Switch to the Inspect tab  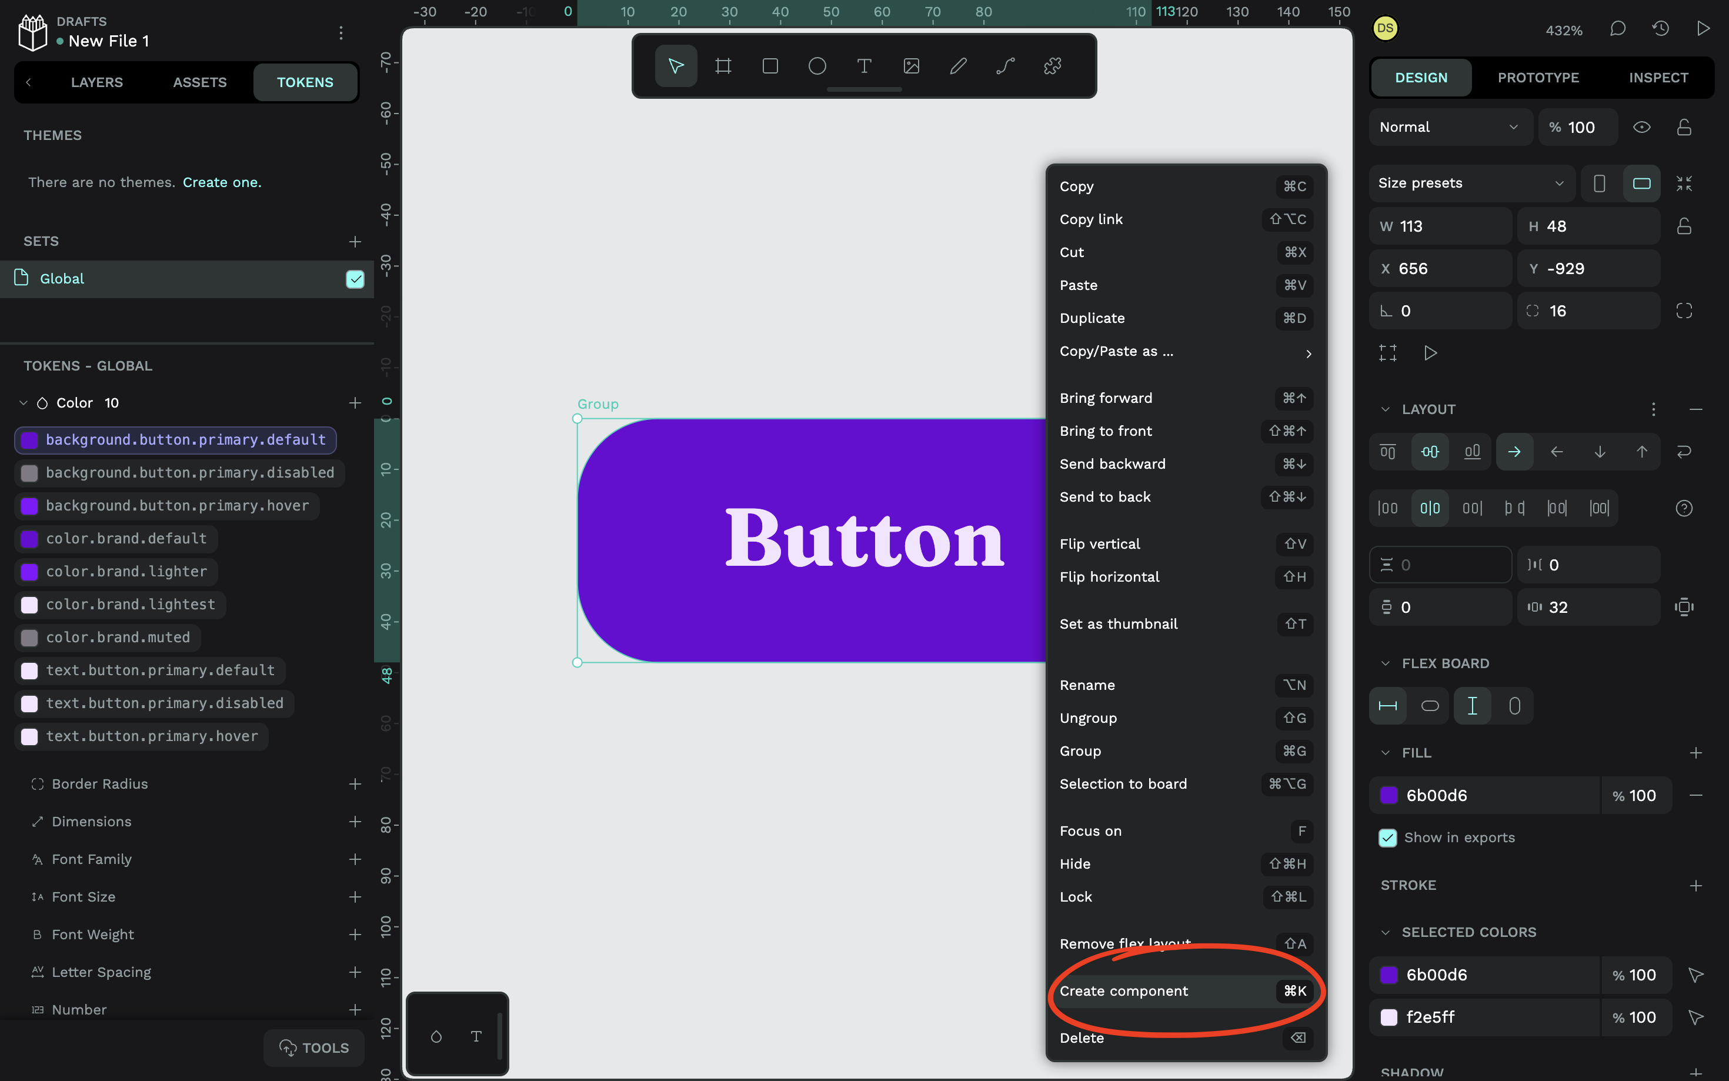[x=1657, y=77]
